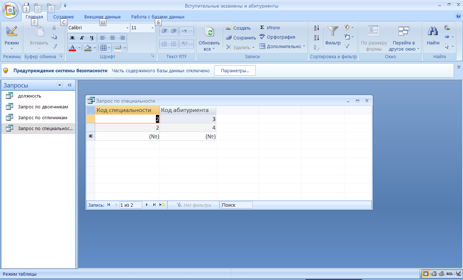Image resolution: width=463 pixels, height=280 pixels.
Task: Click the Filter funnel icon
Action: 332,32
